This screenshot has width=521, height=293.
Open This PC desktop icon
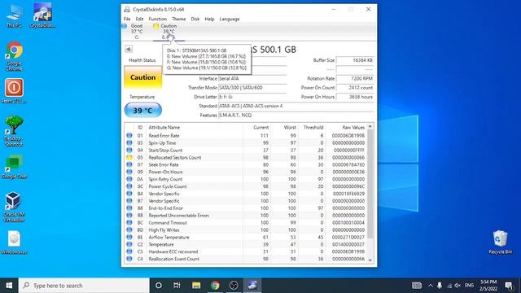14,15
